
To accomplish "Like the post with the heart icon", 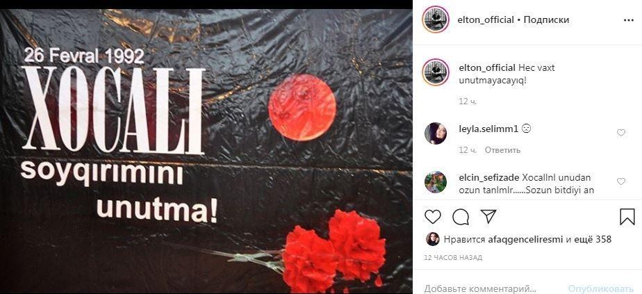I will click(432, 217).
